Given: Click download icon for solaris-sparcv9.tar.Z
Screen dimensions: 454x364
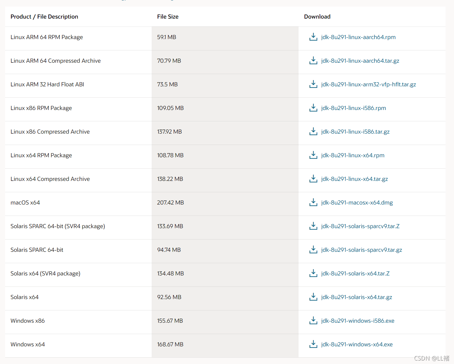Looking at the screenshot, I should (x=313, y=226).
